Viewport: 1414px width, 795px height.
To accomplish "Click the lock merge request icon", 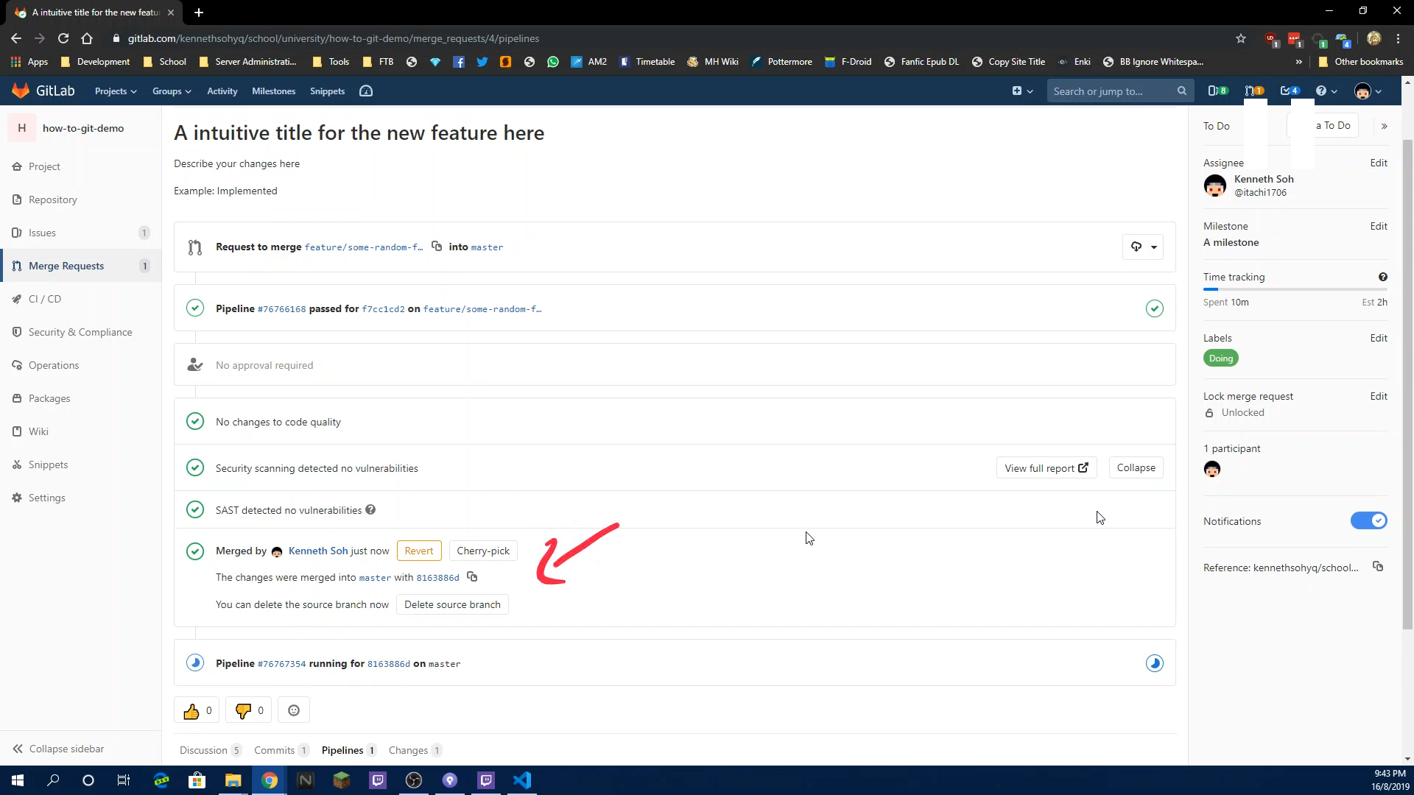I will [1208, 412].
